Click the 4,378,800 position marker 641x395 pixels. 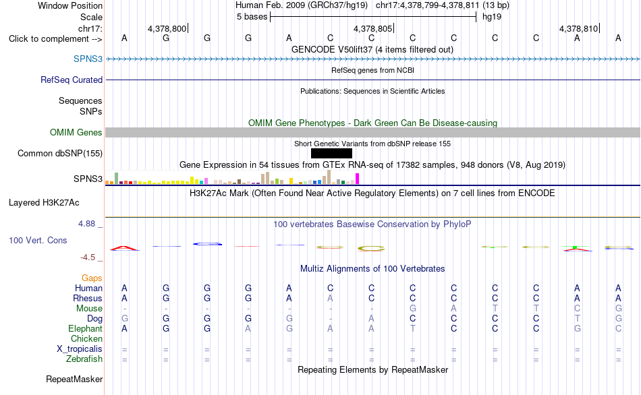(167, 28)
